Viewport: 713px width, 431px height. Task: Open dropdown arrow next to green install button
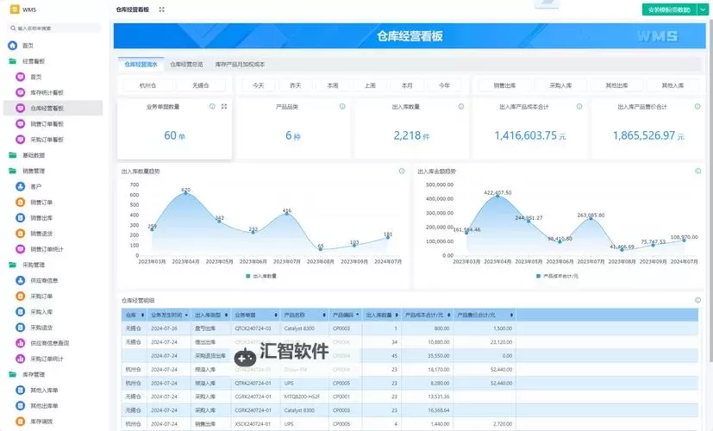(x=703, y=9)
